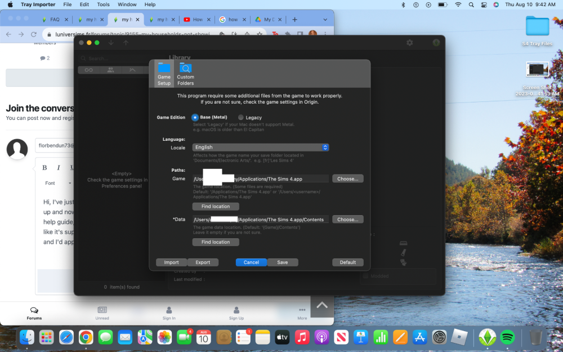Expand the Chrome tab search chevron
Screen dimensions: 563x352
(x=325, y=19)
